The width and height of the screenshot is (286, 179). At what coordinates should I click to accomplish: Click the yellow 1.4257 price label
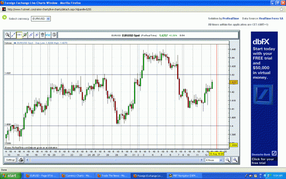point(233,82)
